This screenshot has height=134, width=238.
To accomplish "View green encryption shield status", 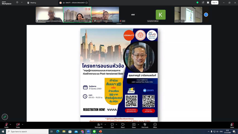I will pyautogui.click(x=197, y=3).
